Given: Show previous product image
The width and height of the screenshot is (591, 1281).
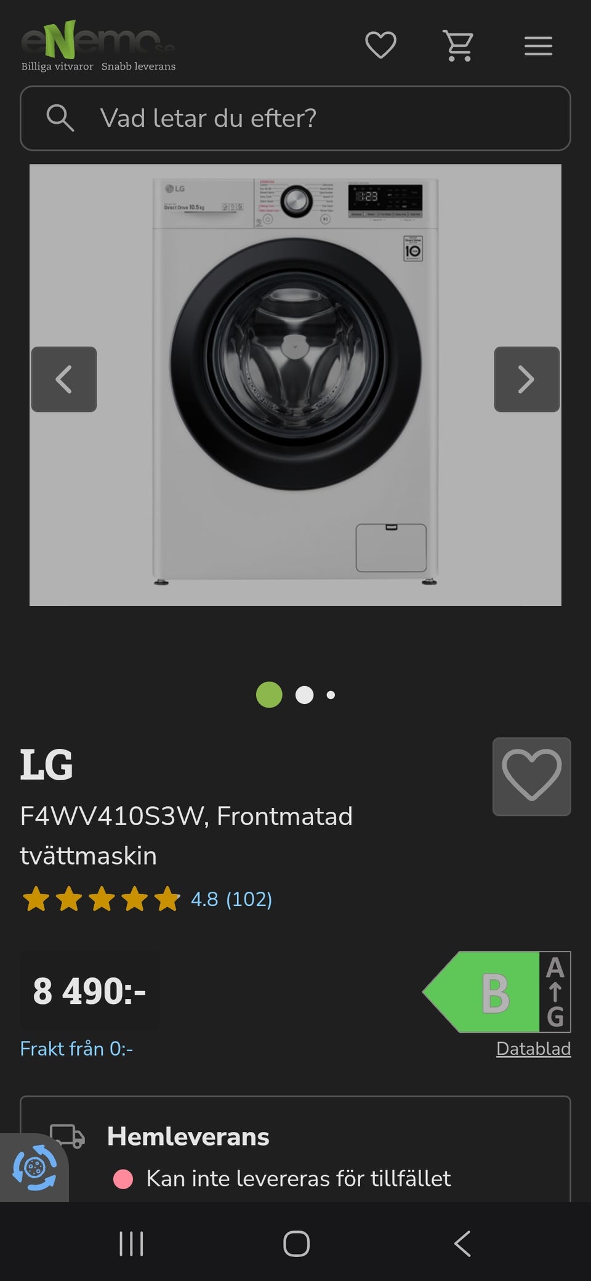Looking at the screenshot, I should (64, 379).
